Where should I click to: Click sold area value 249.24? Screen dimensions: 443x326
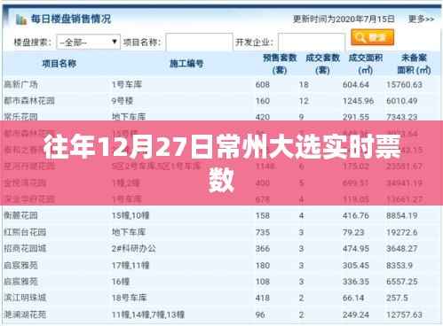coord(356,314)
